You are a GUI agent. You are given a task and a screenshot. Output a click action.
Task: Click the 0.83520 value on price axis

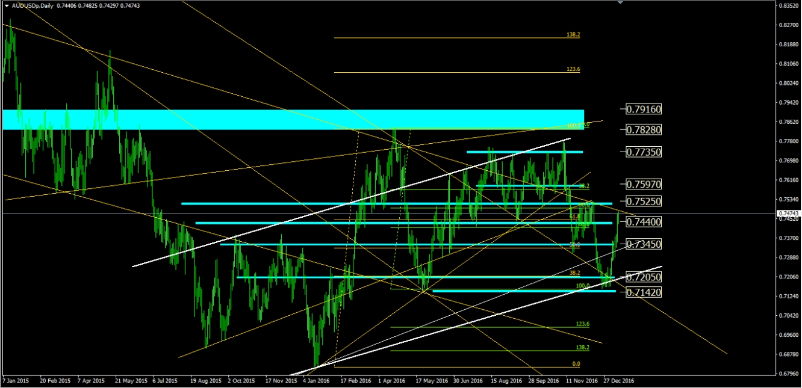tap(789, 5)
